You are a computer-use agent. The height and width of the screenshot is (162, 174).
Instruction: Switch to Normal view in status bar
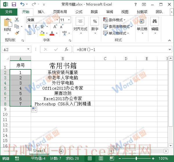pos(90,158)
